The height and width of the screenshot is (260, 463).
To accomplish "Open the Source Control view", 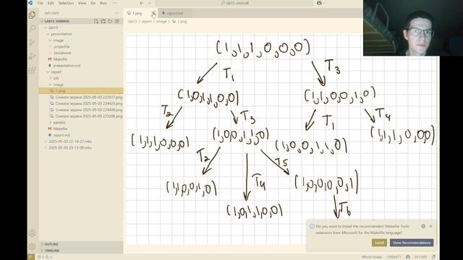I will tap(32, 42).
